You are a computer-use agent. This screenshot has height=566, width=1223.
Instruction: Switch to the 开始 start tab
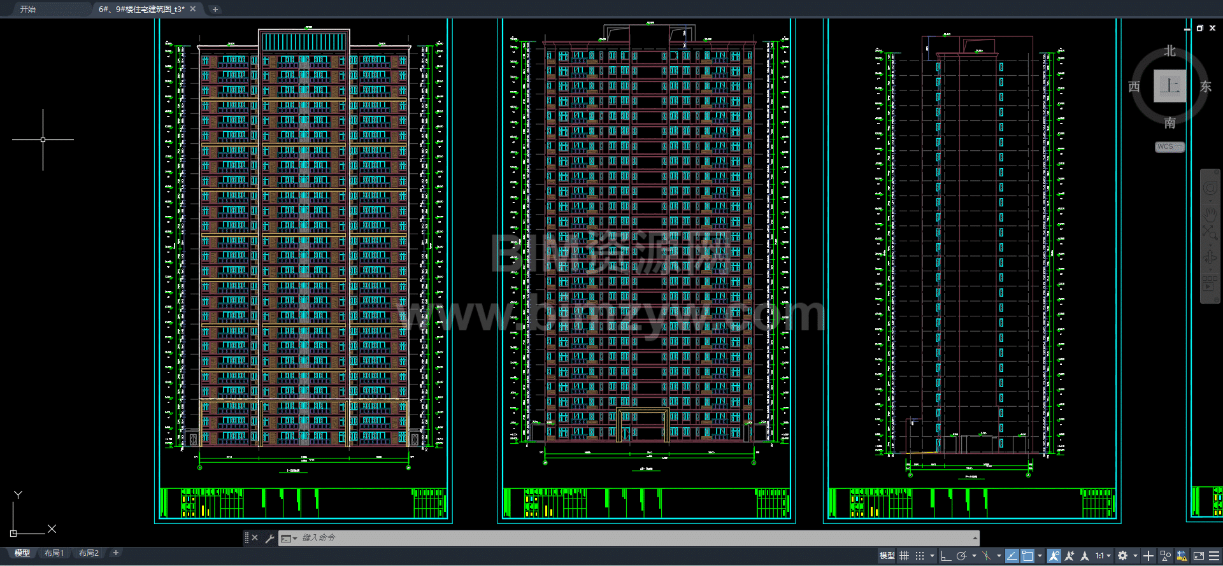click(28, 10)
